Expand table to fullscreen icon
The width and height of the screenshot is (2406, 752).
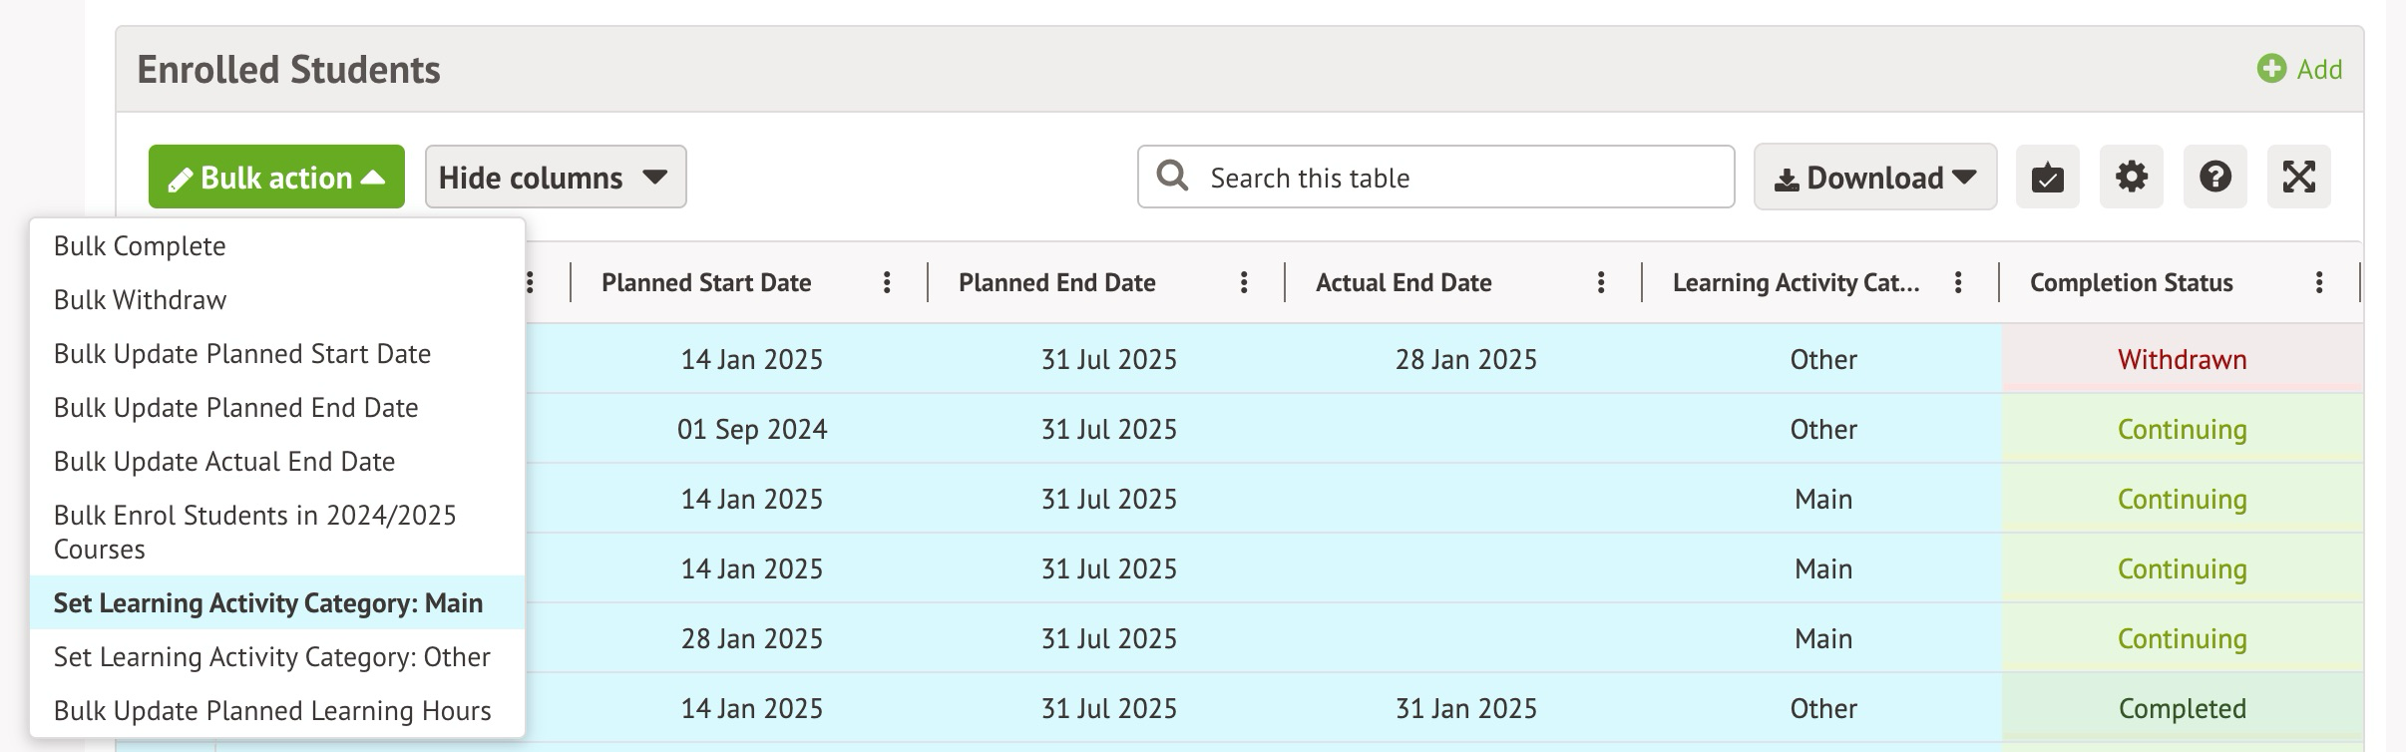2298,178
